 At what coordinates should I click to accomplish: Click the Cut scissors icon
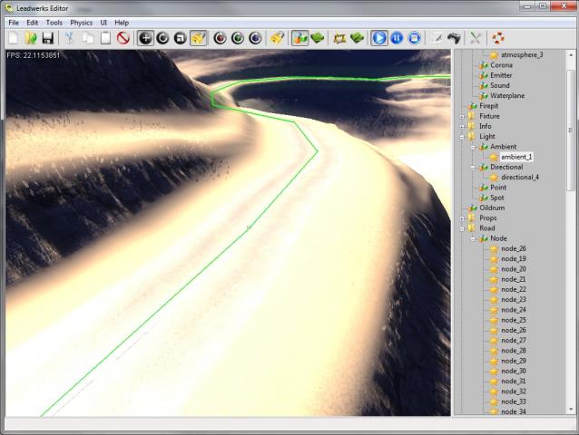(69, 38)
